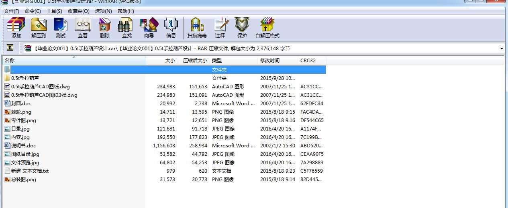Image resolution: width=508 pixels, height=208 pixels.
Task: Open the 收藏夹(O) menu
Action: [78, 11]
